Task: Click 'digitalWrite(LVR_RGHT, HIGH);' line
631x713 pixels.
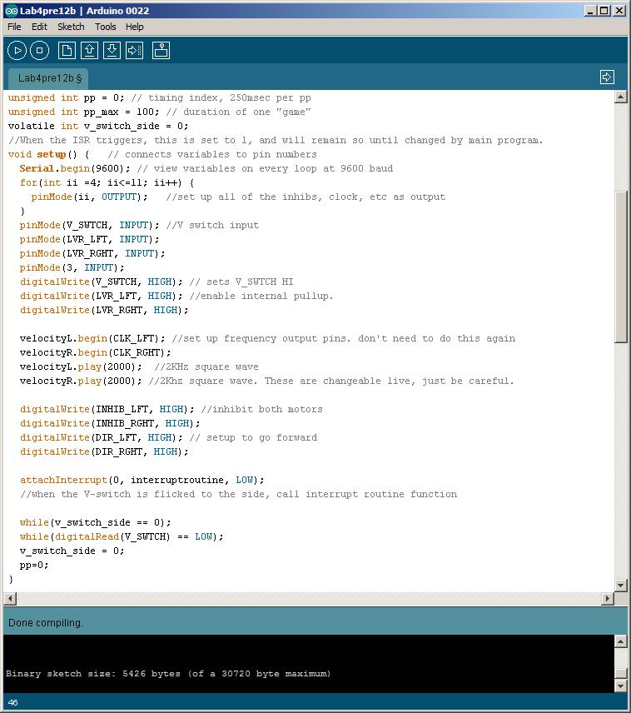Action: pyautogui.click(x=104, y=310)
